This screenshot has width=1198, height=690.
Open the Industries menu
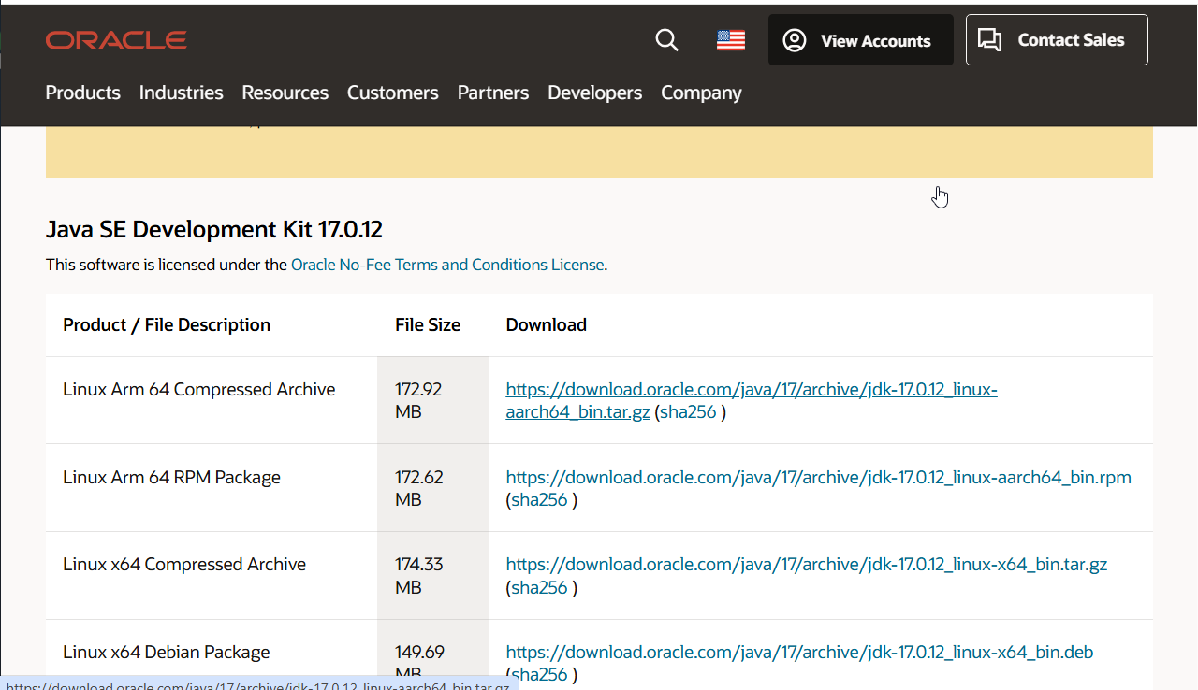(181, 93)
